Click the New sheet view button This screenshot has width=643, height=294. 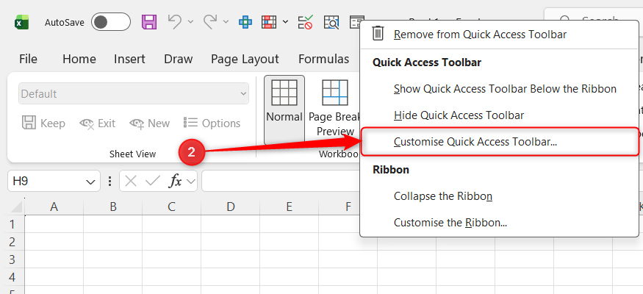[150, 123]
